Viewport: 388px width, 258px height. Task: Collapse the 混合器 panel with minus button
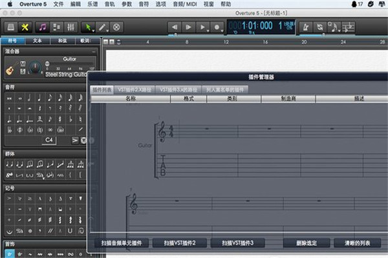point(94,52)
